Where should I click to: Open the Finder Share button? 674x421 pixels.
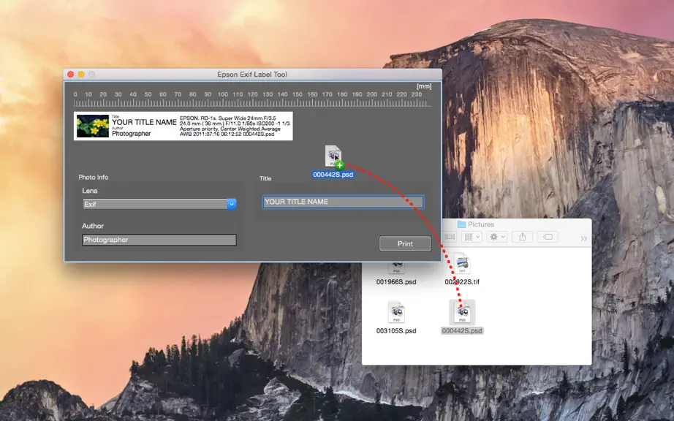[522, 237]
